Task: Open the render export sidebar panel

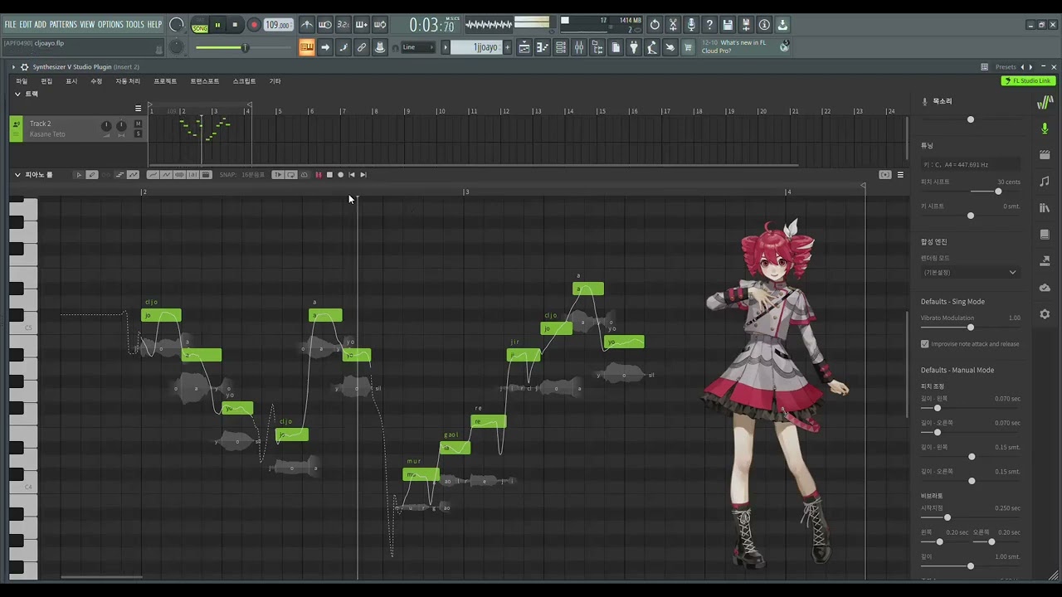Action: [x=1045, y=261]
